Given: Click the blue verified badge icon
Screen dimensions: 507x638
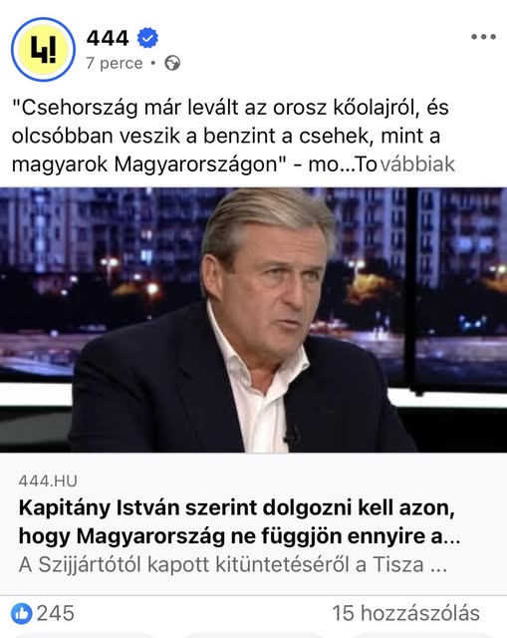Looking at the screenshot, I should 147,38.
